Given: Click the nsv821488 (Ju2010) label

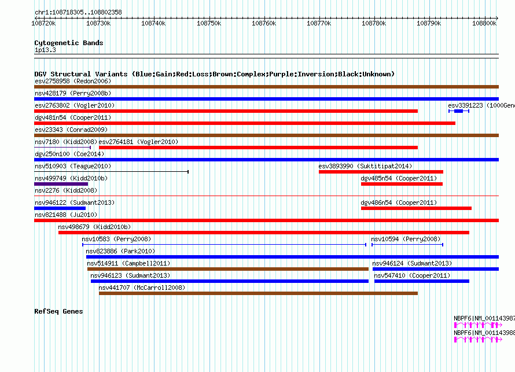Looking at the screenshot, I should coord(66,215).
